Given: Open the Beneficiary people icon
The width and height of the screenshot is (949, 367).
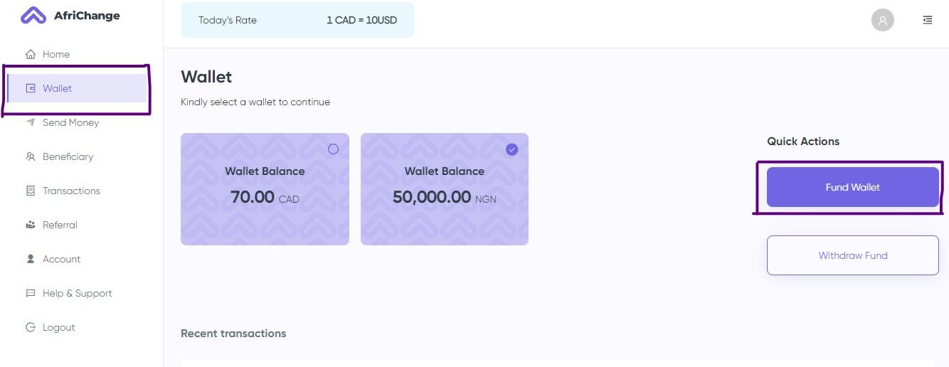Looking at the screenshot, I should 31,156.
